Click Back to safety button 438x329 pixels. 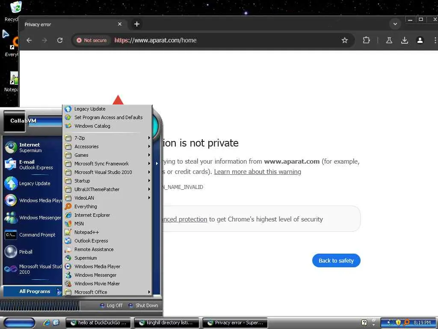click(336, 260)
